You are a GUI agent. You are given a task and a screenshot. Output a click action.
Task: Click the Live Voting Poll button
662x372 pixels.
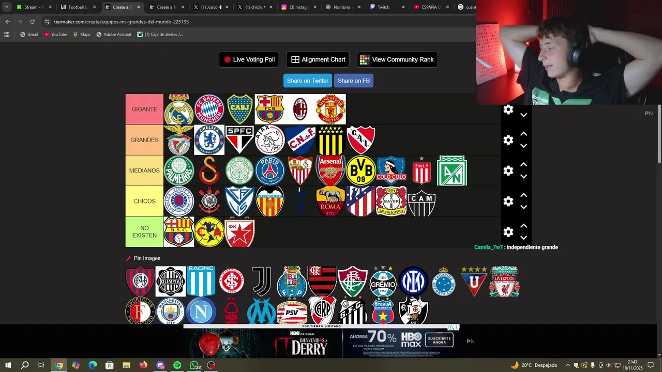click(249, 59)
